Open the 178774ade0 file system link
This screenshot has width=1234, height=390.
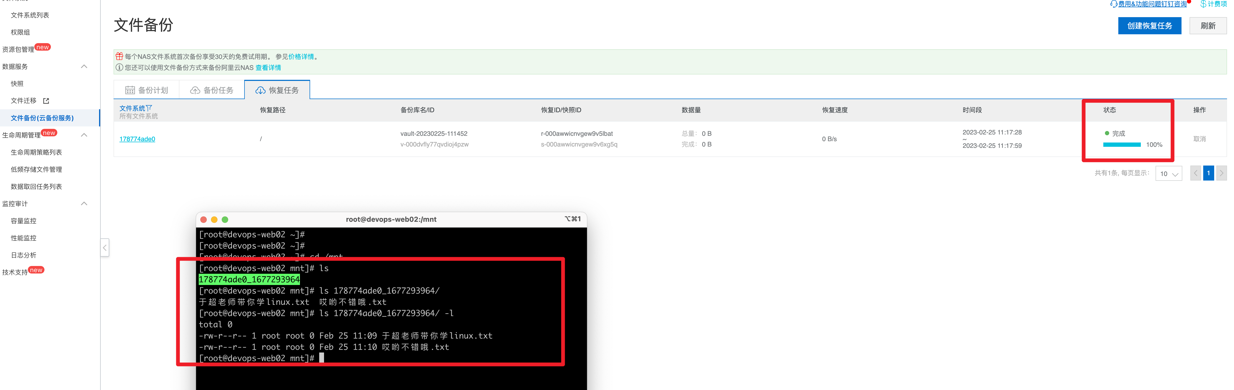pos(137,139)
